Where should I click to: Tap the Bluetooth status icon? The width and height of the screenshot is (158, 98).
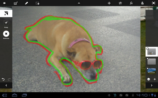pyautogui.click(x=149, y=95)
